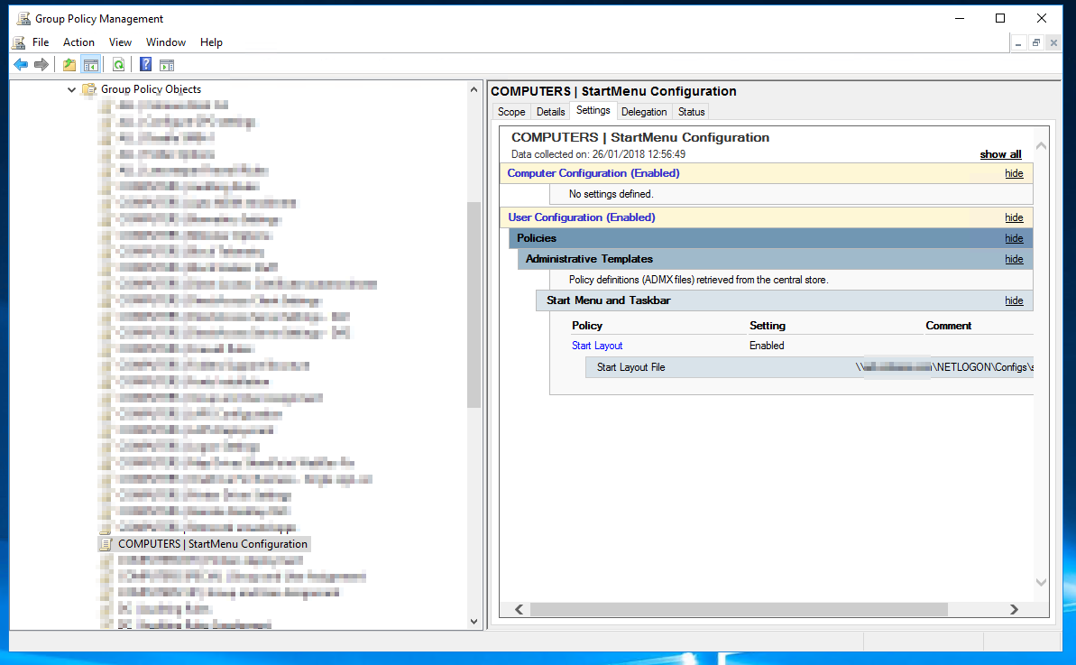1076x665 pixels.
Task: Collapse the Group Policy Objects tree node
Action: [x=72, y=89]
